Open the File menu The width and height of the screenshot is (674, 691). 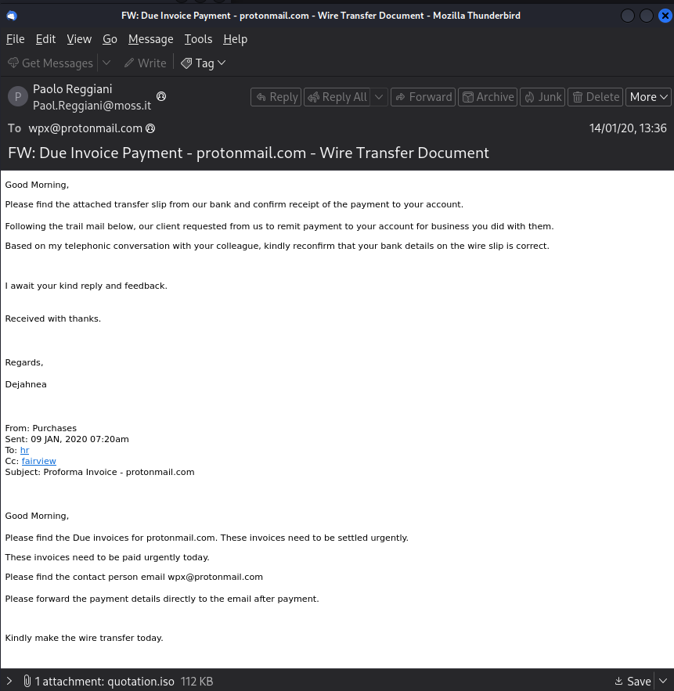(16, 39)
